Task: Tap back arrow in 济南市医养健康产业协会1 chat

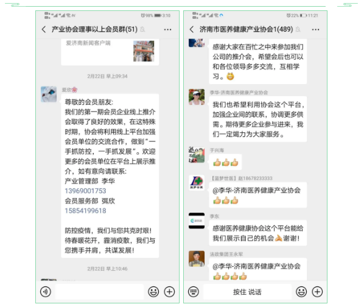Action: tap(192, 29)
